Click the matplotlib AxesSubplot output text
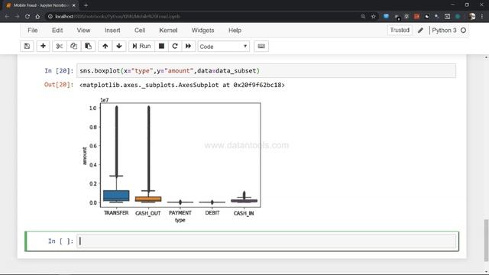Viewport: 489px width, 275px height. click(x=182, y=85)
